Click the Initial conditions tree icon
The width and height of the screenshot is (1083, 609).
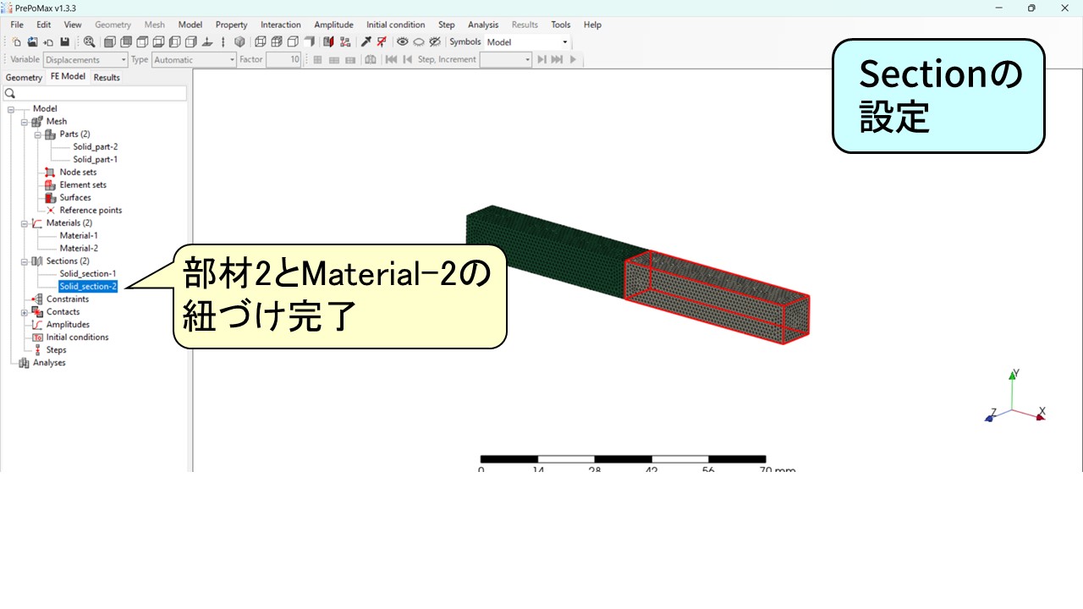pos(36,337)
